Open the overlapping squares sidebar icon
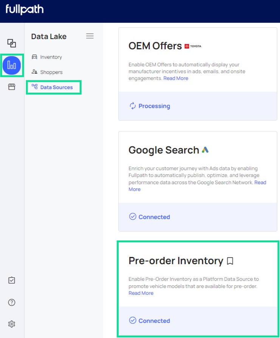The height and width of the screenshot is (338, 280). tap(12, 43)
